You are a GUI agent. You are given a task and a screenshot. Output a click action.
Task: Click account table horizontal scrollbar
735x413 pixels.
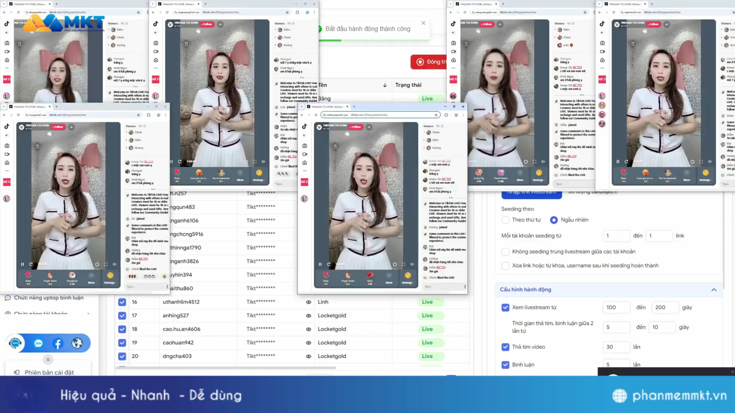click(225, 368)
